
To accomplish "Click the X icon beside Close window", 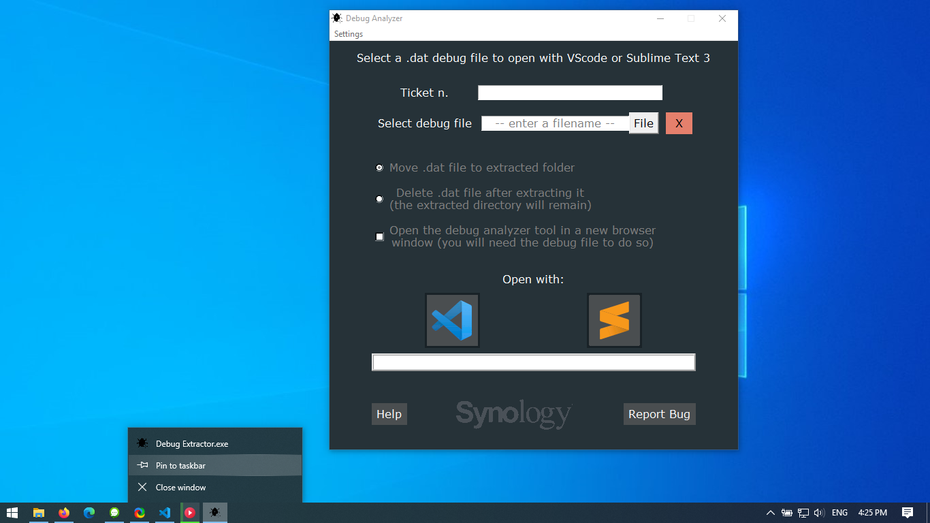I will pyautogui.click(x=142, y=488).
